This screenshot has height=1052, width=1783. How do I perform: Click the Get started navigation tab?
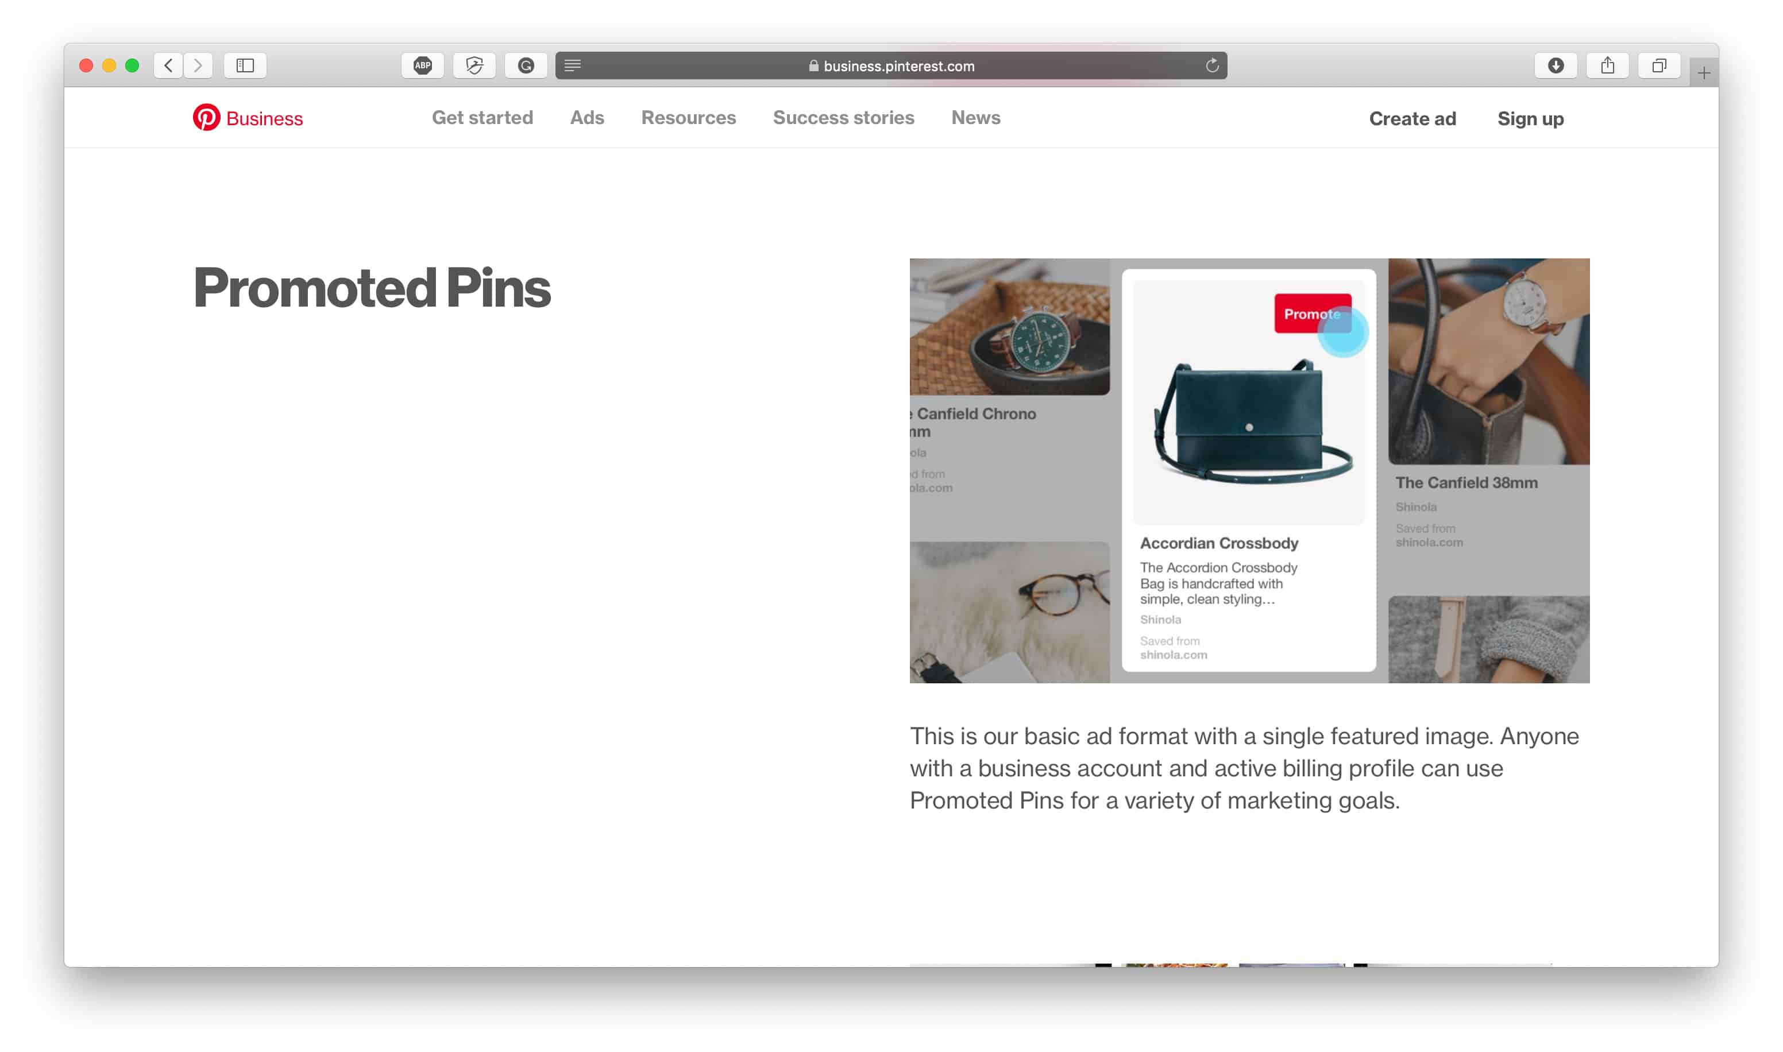coord(482,118)
